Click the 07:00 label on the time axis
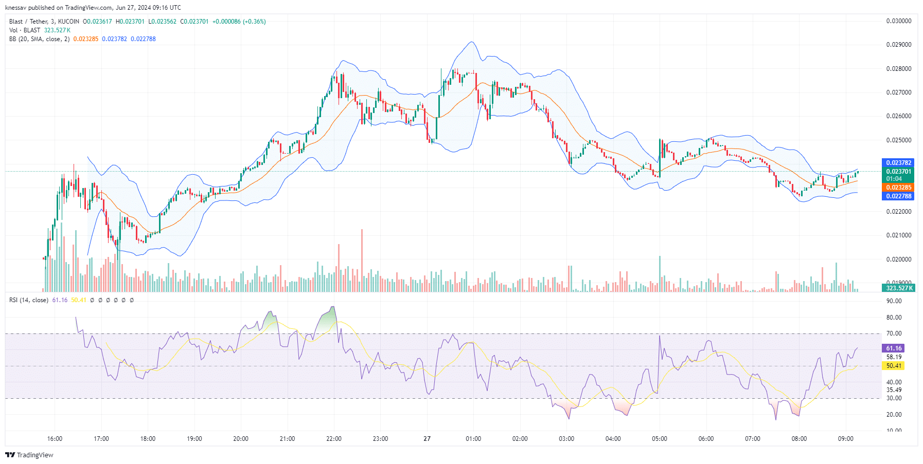This screenshot has width=923, height=464. click(753, 439)
